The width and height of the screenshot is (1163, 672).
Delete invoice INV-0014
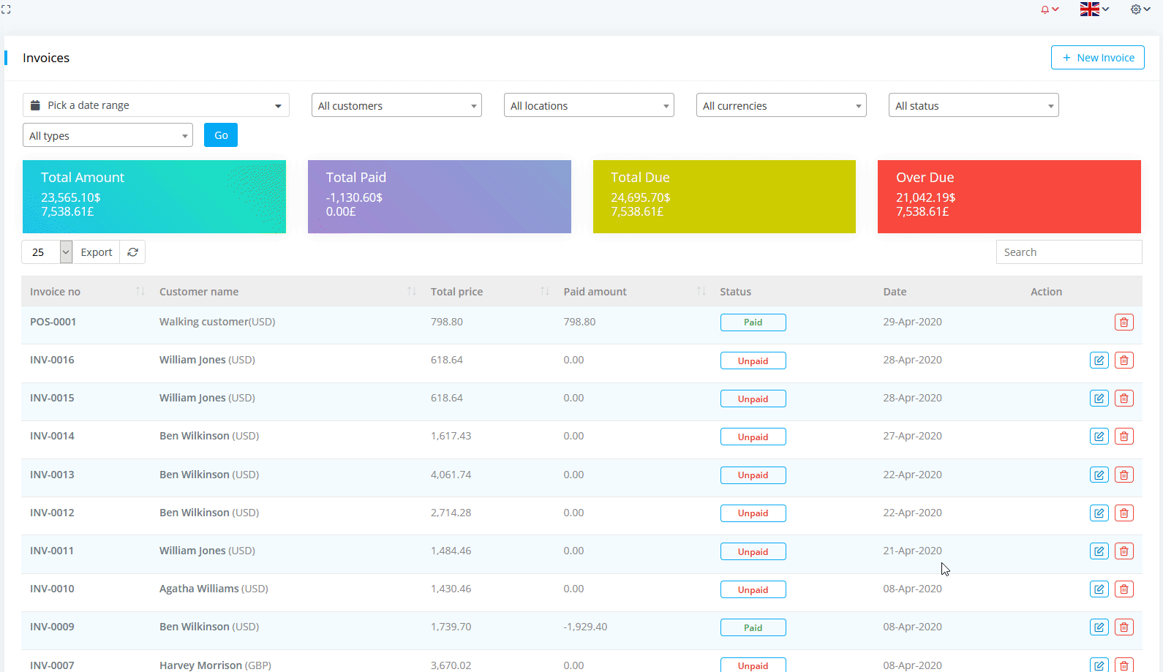coord(1124,437)
